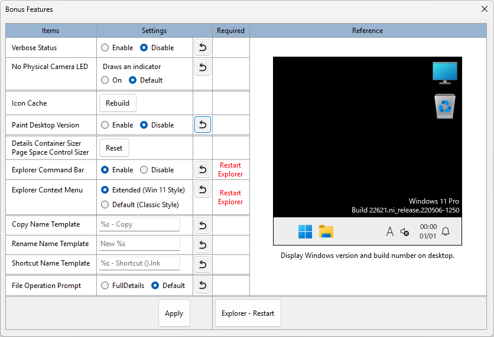Viewport: 494px width, 337px height.
Task: Disable the Explorer Command Bar
Action: (x=157, y=170)
